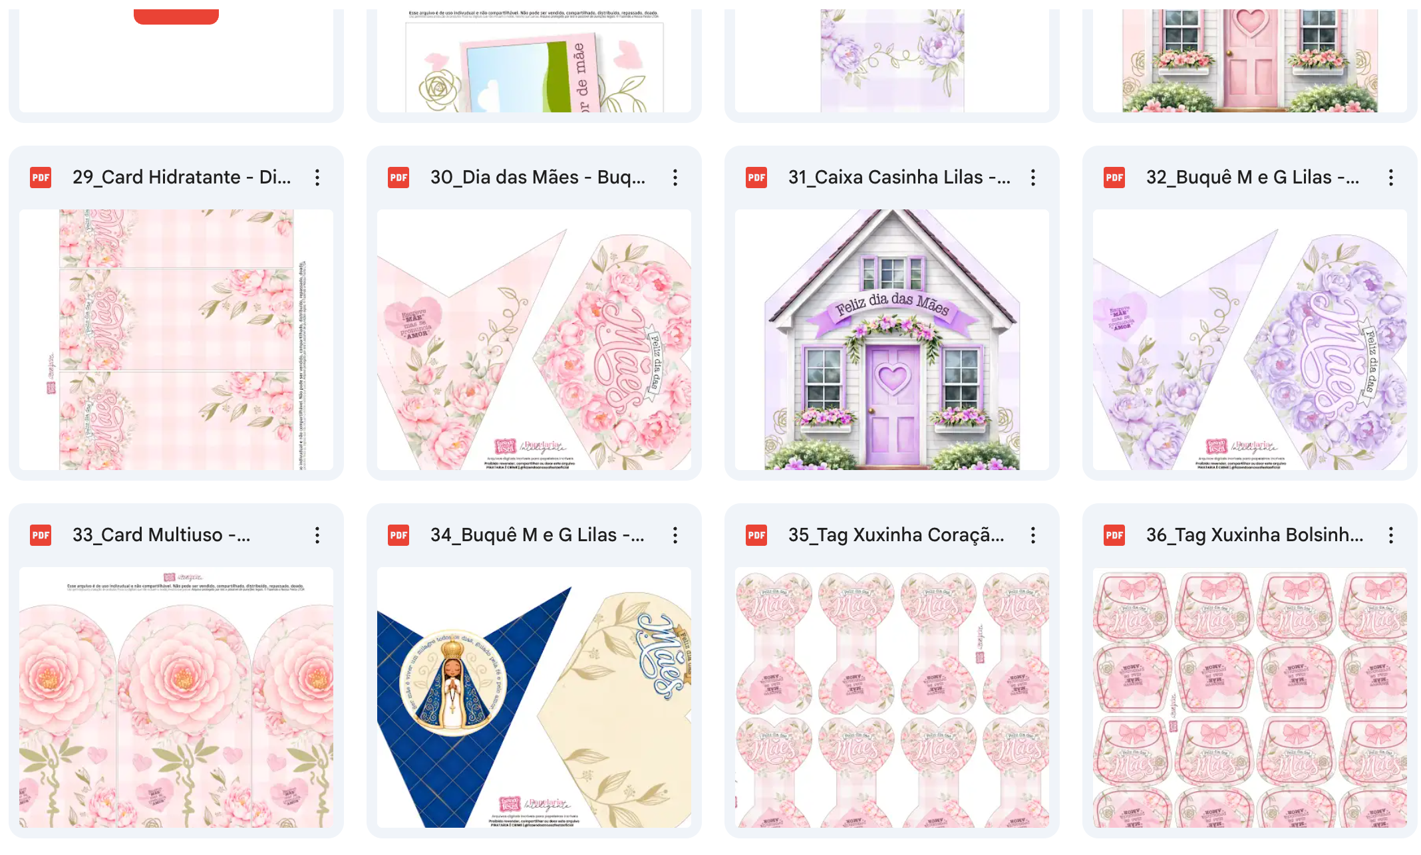Click PDF icon of 33_Card Multiuso file
Image resolution: width=1421 pixels, height=855 pixels.
point(41,535)
